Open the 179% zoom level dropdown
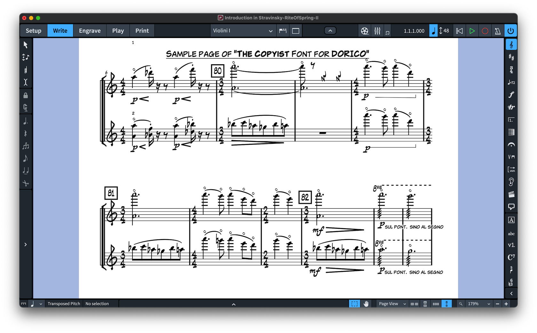The height and width of the screenshot is (333, 537). click(x=479, y=304)
